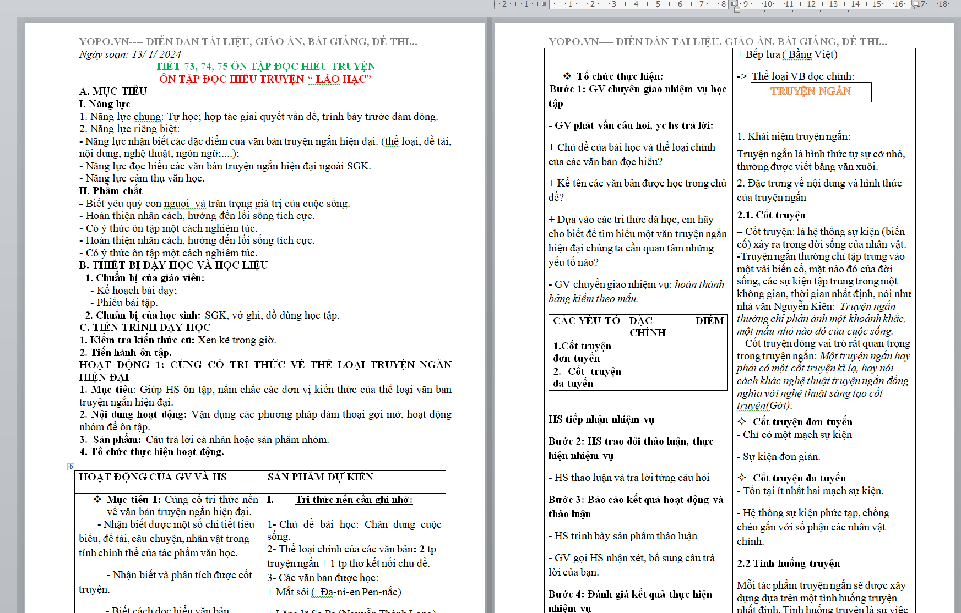Click 'Bước 1: GV chuyển giao nhiệm vụ học tập'

[638, 96]
